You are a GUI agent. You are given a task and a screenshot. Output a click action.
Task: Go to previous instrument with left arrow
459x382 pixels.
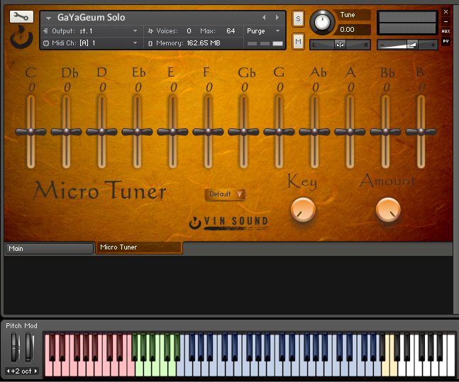click(x=264, y=18)
